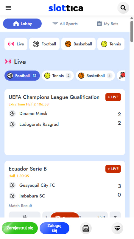Select the table tennis live filter

(x=121, y=76)
